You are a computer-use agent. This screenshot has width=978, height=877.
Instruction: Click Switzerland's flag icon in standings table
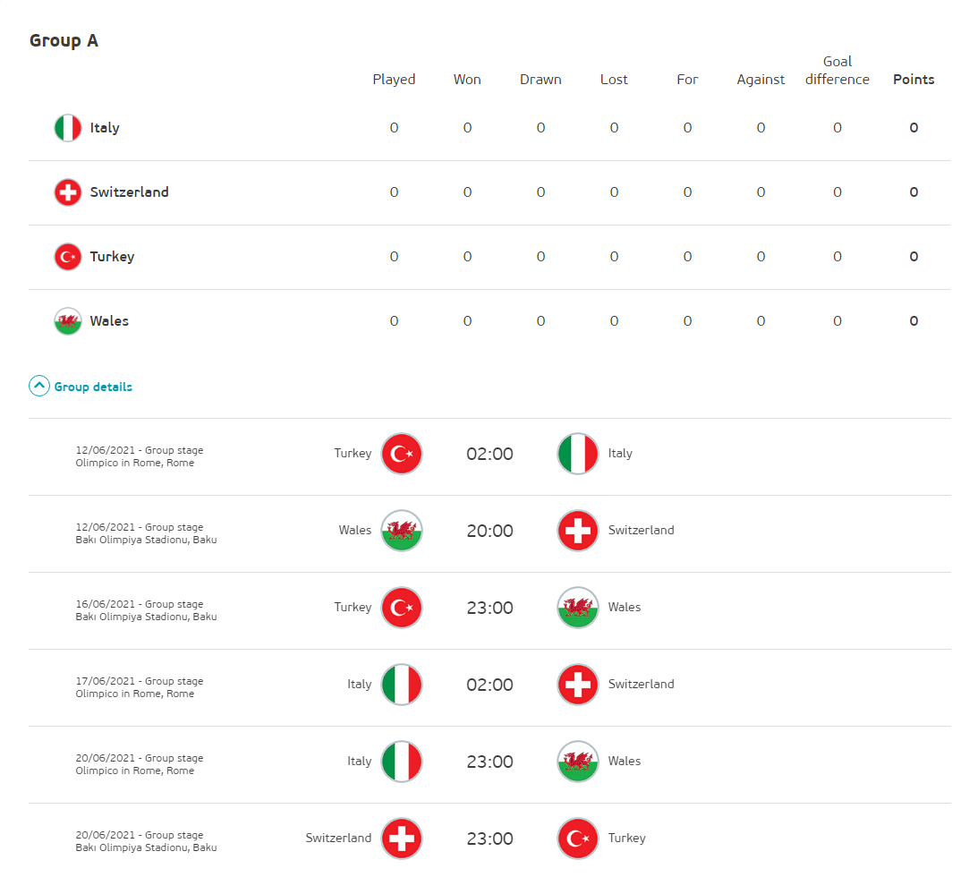68,192
